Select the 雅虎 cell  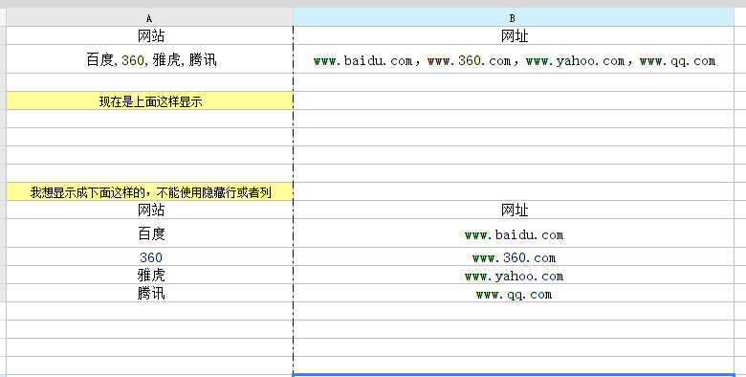[x=149, y=276]
